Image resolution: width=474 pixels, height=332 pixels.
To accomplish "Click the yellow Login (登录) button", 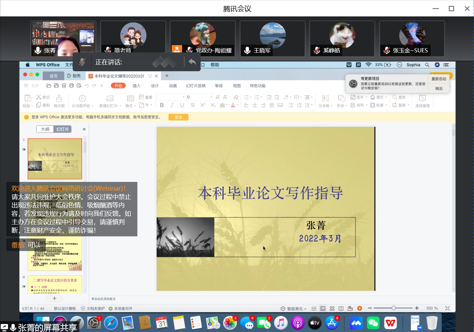I will click(178, 117).
